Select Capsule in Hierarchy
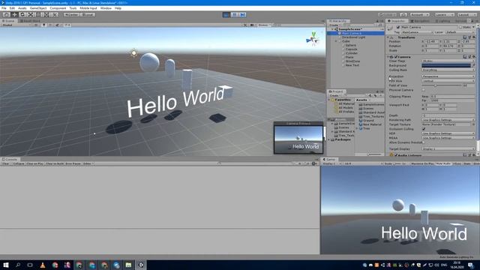The height and width of the screenshot is (270, 480). coord(352,49)
